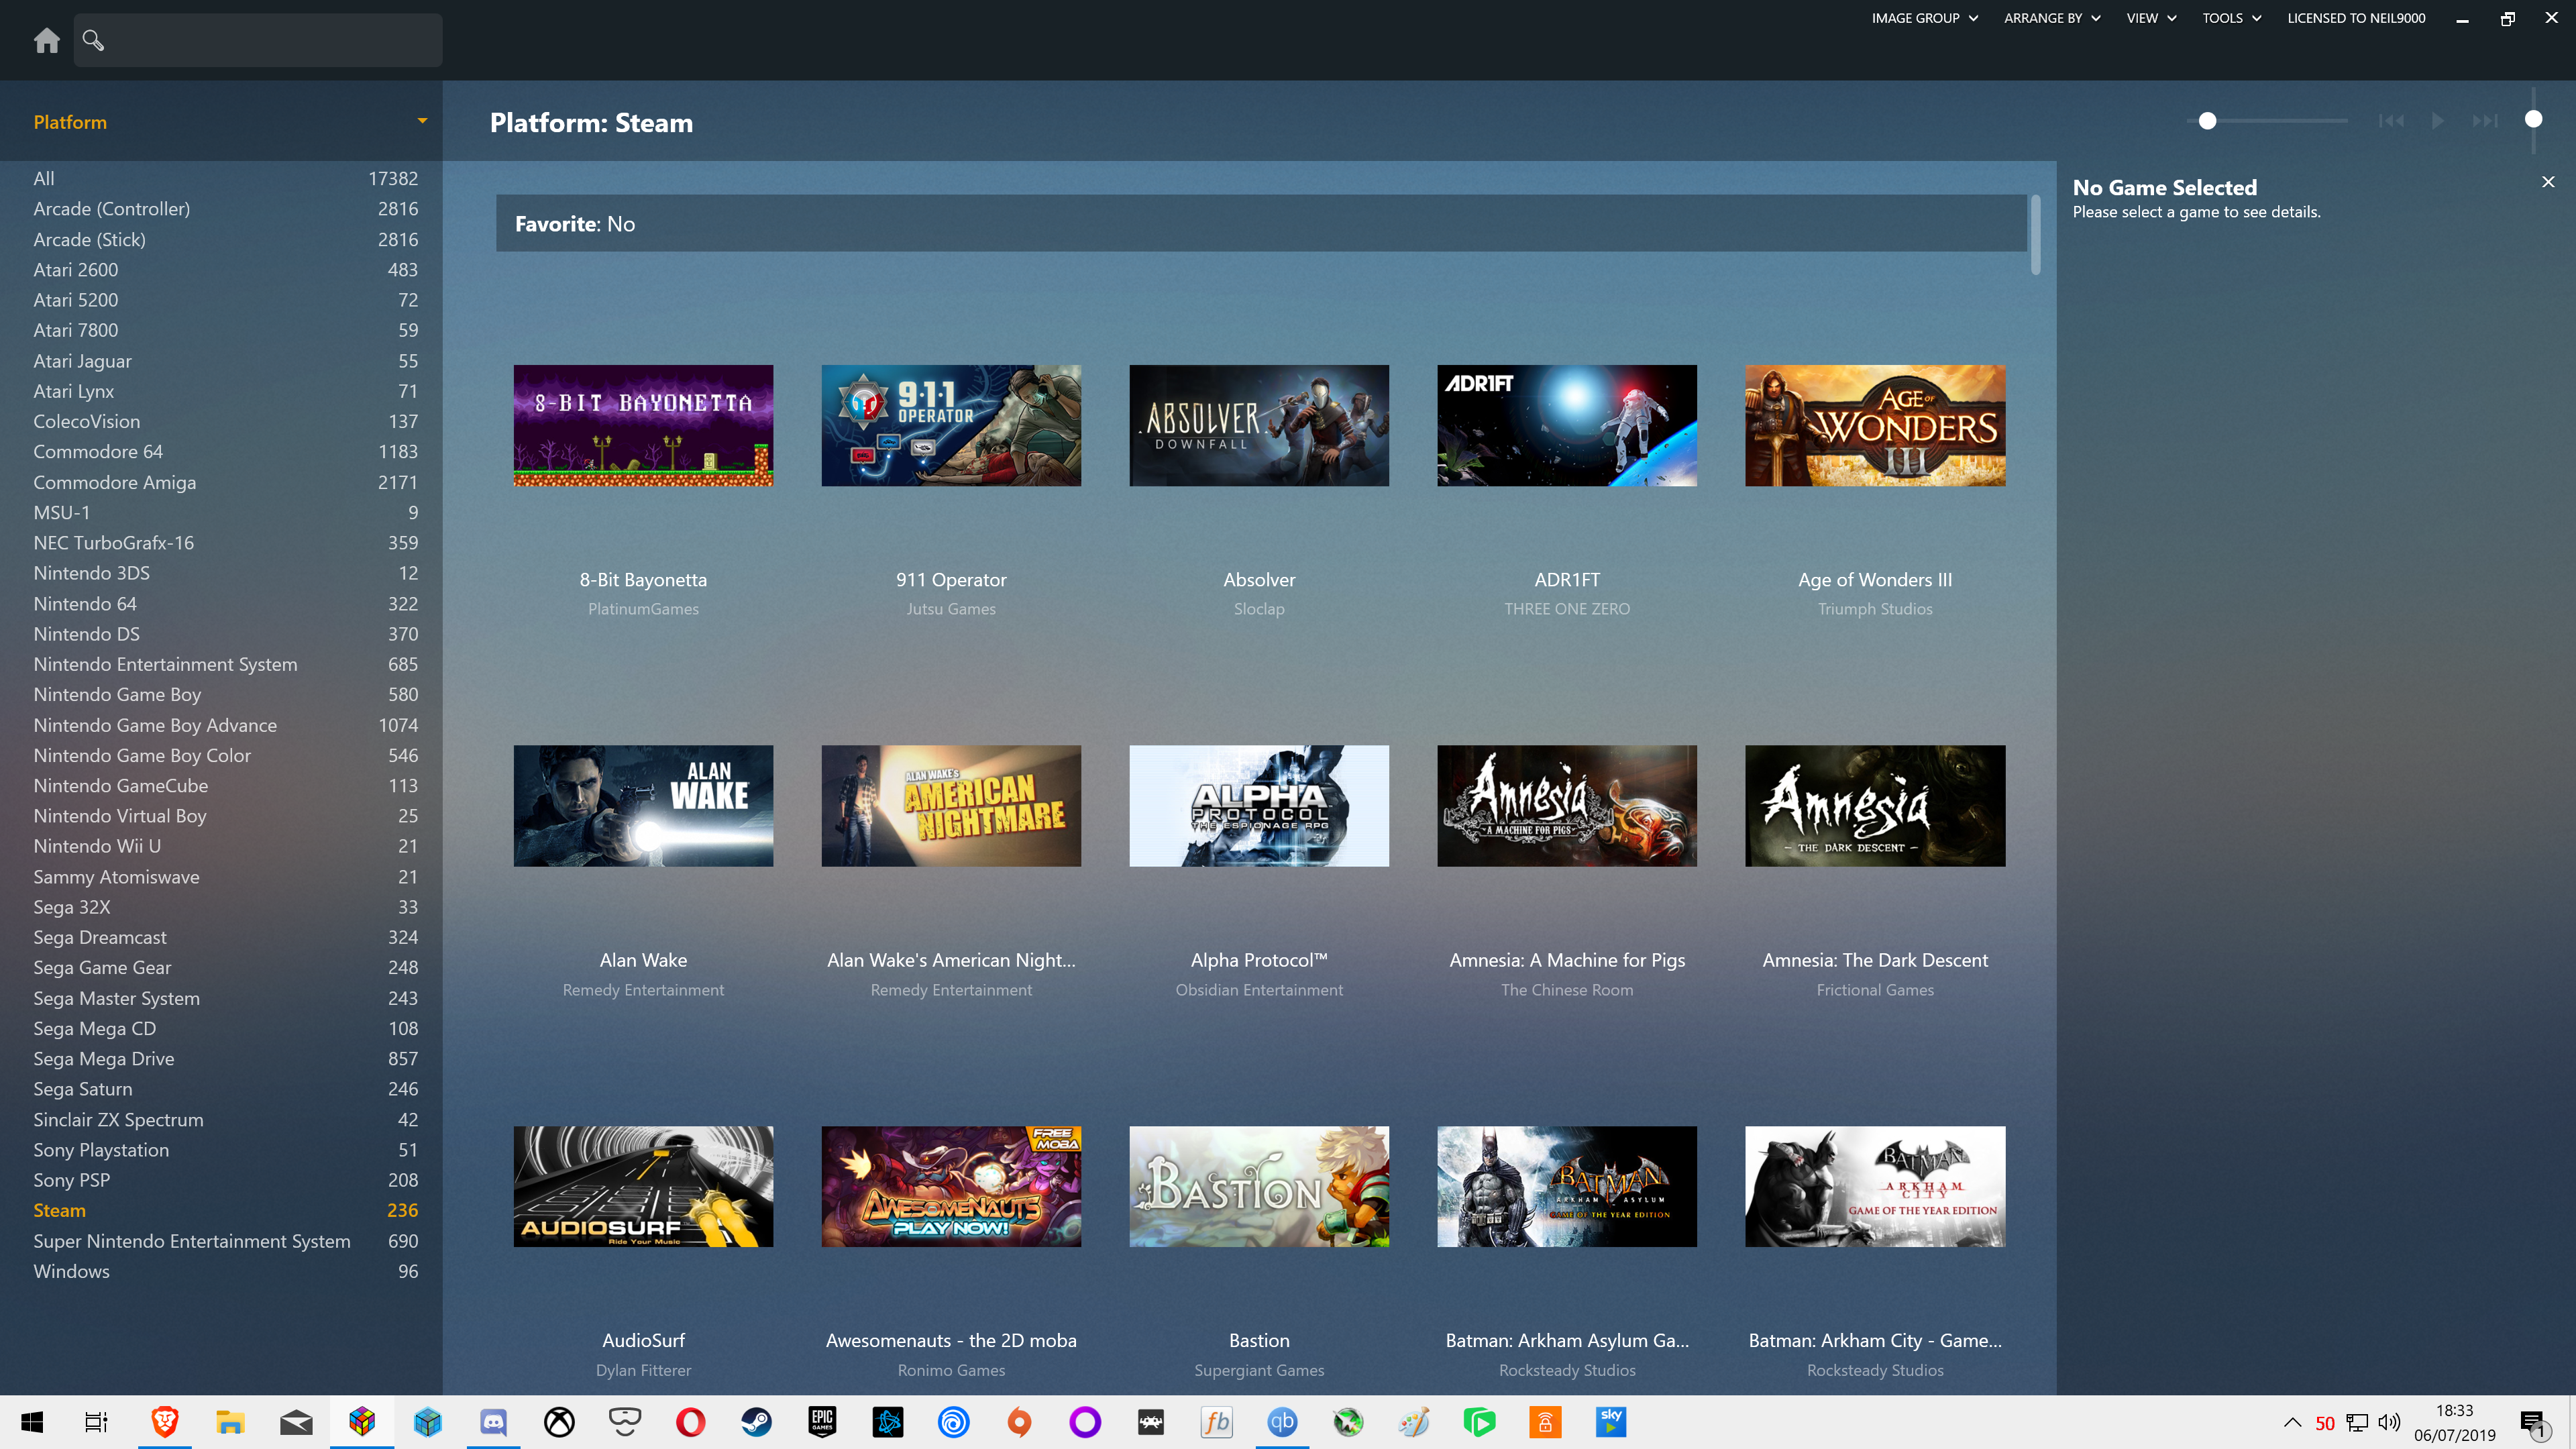Open the Platform sidebar dropdown arrow
2576x1449 pixels.
(422, 121)
